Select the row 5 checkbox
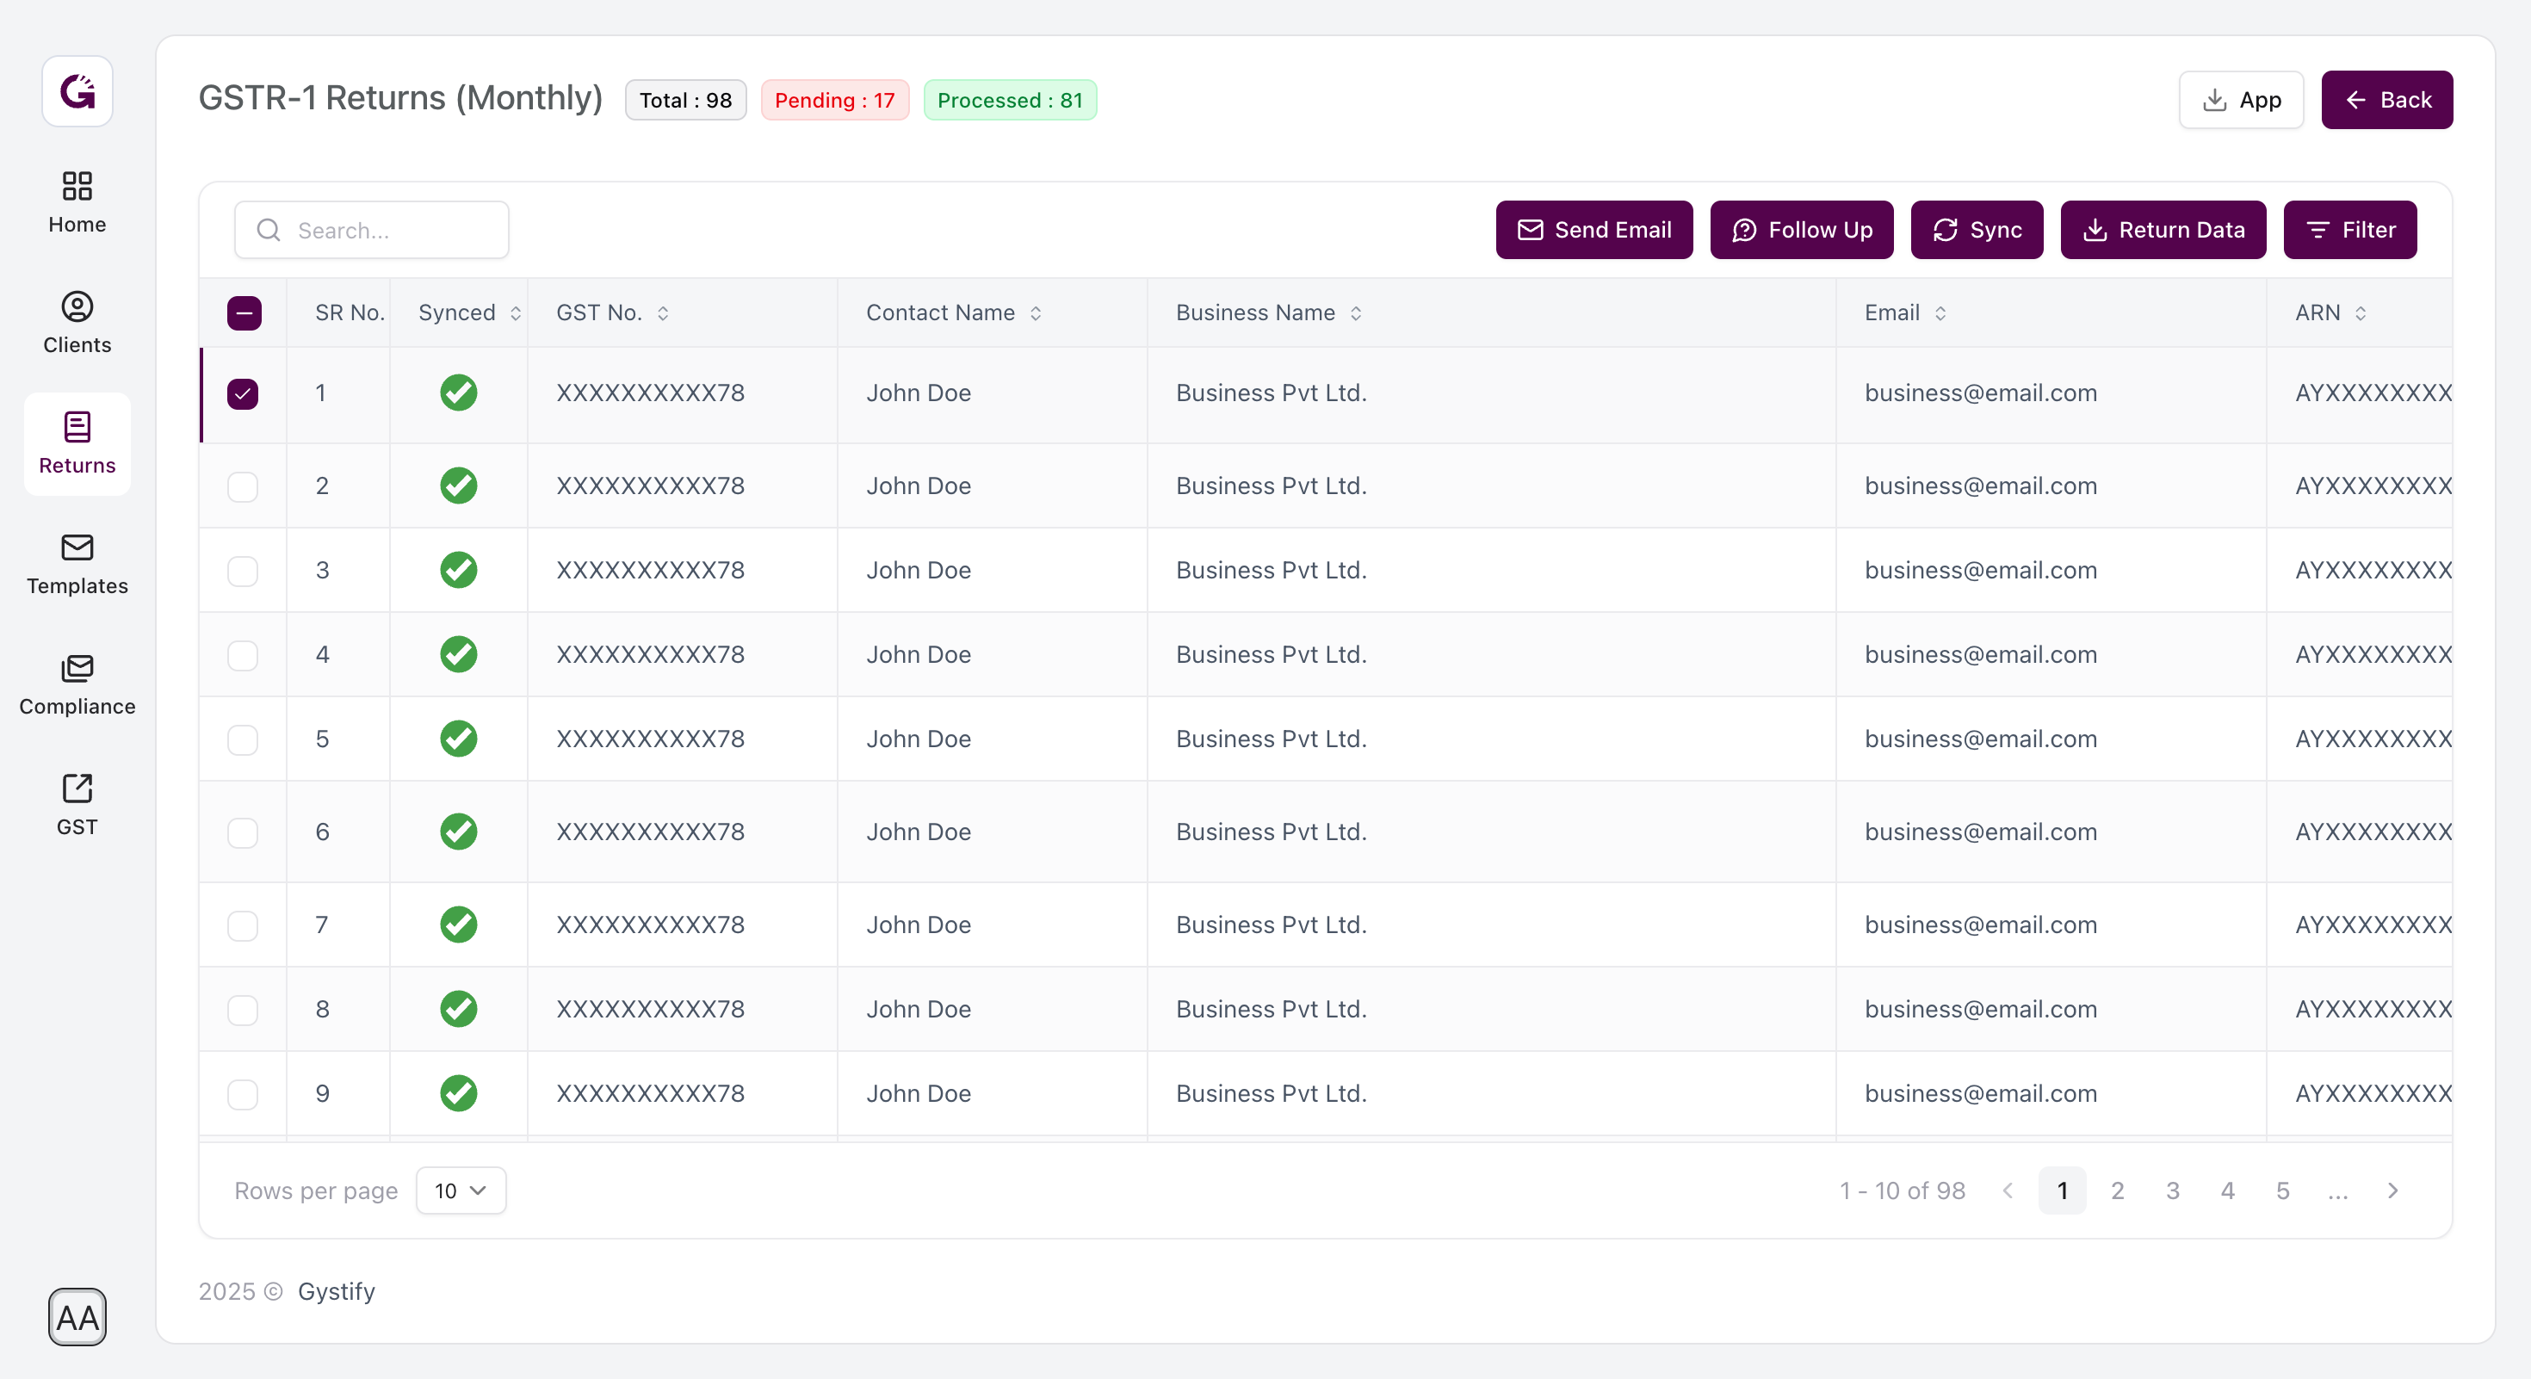 click(243, 739)
